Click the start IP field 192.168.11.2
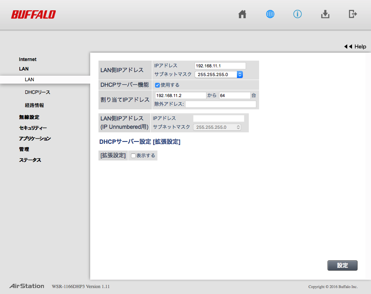This screenshot has width=371, height=294. point(180,95)
